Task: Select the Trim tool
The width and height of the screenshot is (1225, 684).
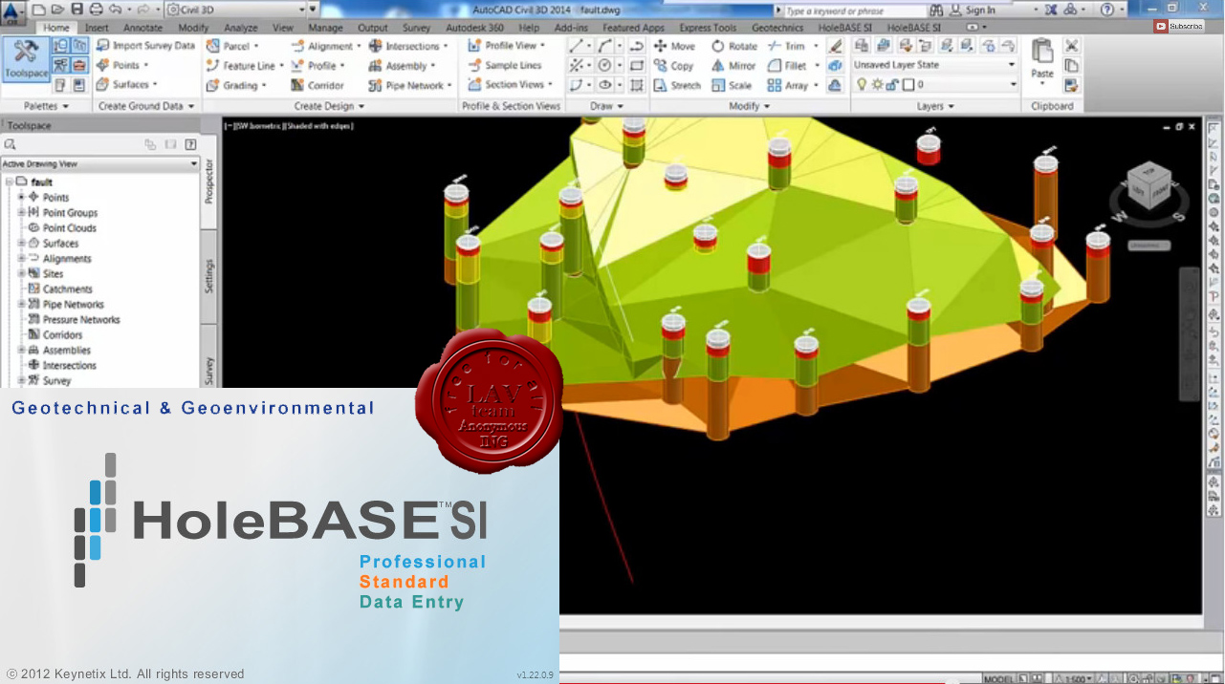Action: tap(786, 46)
